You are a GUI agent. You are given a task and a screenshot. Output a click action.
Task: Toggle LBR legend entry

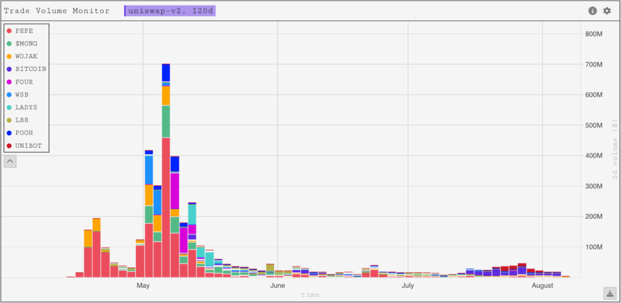coord(22,120)
